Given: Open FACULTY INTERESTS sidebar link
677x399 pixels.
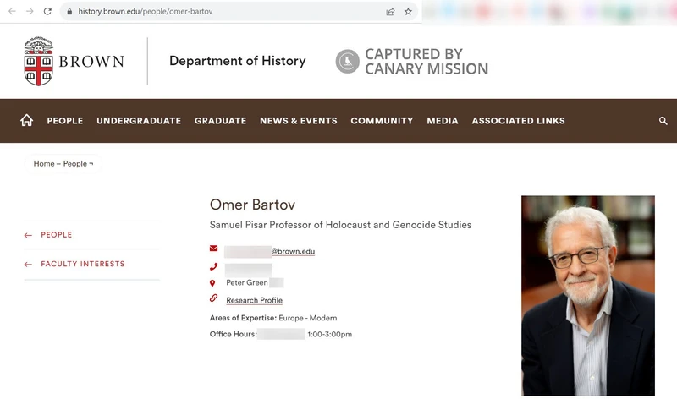Looking at the screenshot, I should 83,264.
